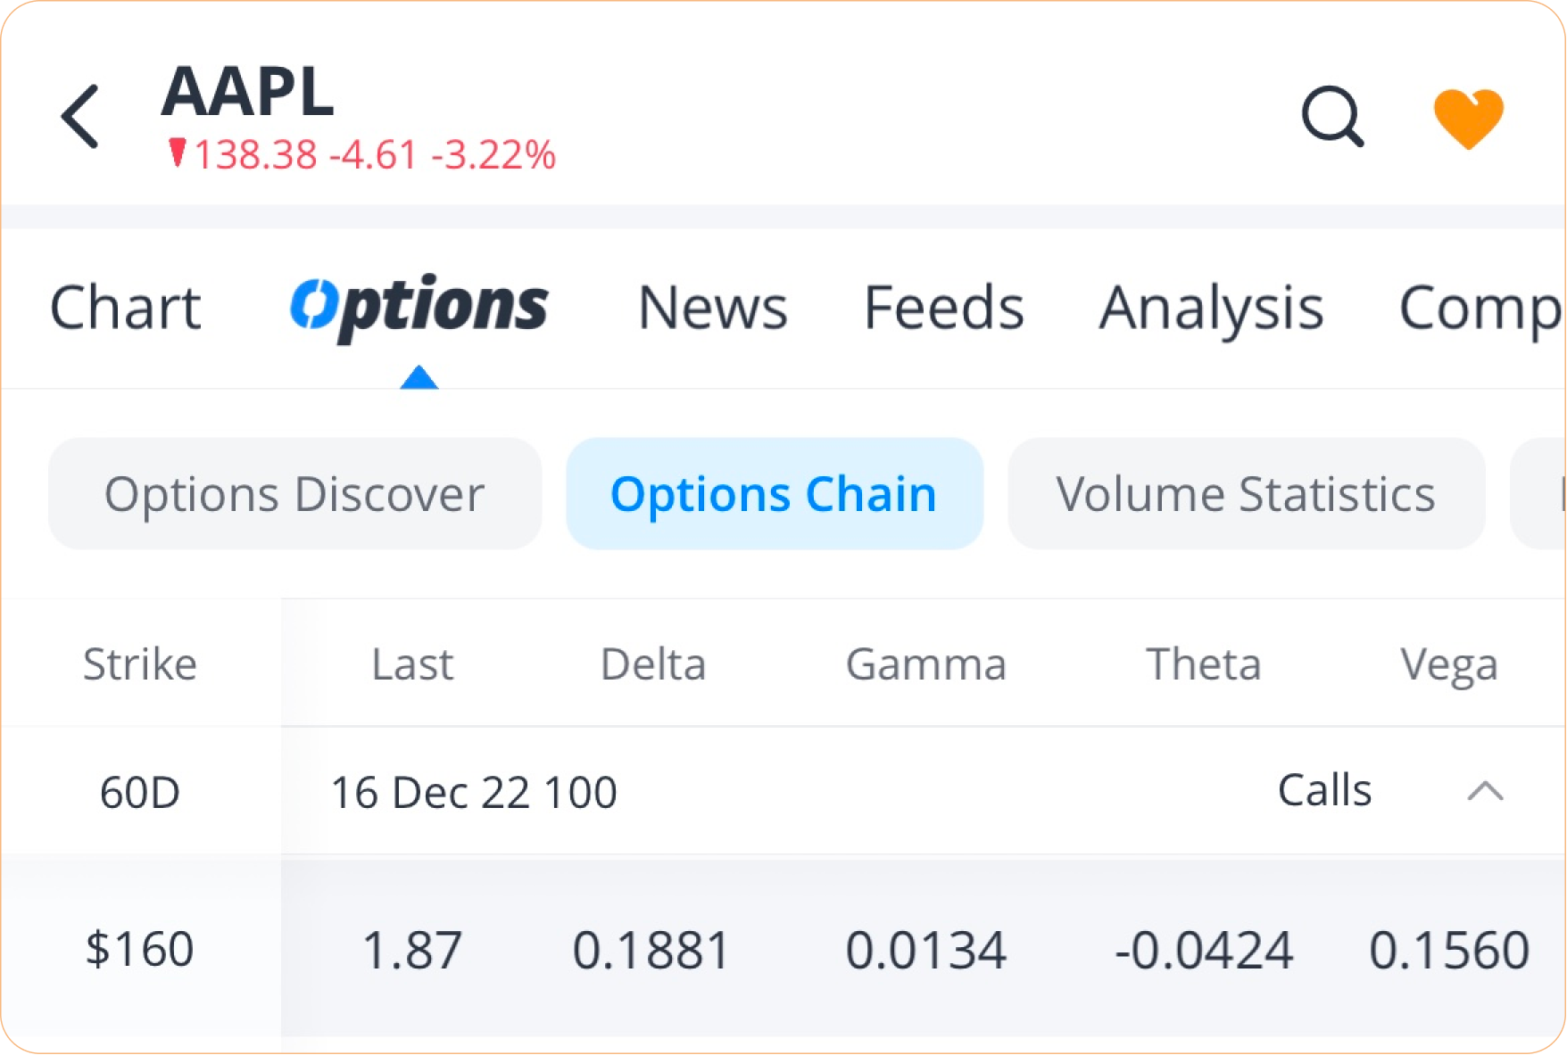This screenshot has width=1567, height=1055.
Task: Show Volume Statistics view
Action: (x=1246, y=494)
